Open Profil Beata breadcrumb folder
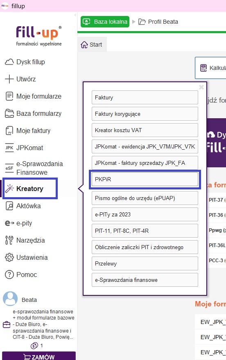This screenshot has width=226, height=360. point(158,22)
